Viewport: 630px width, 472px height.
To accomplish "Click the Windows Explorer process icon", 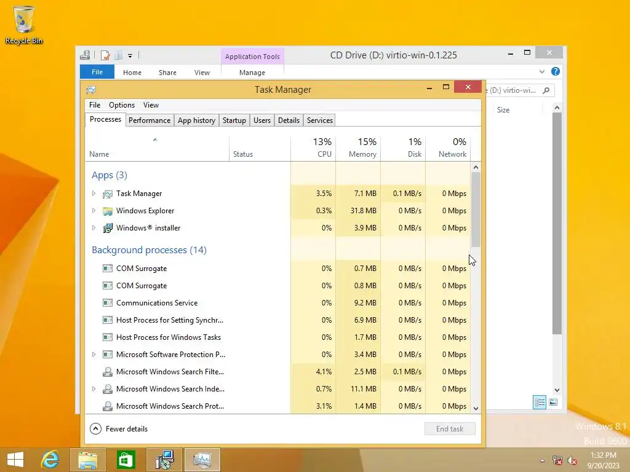I will click(107, 211).
